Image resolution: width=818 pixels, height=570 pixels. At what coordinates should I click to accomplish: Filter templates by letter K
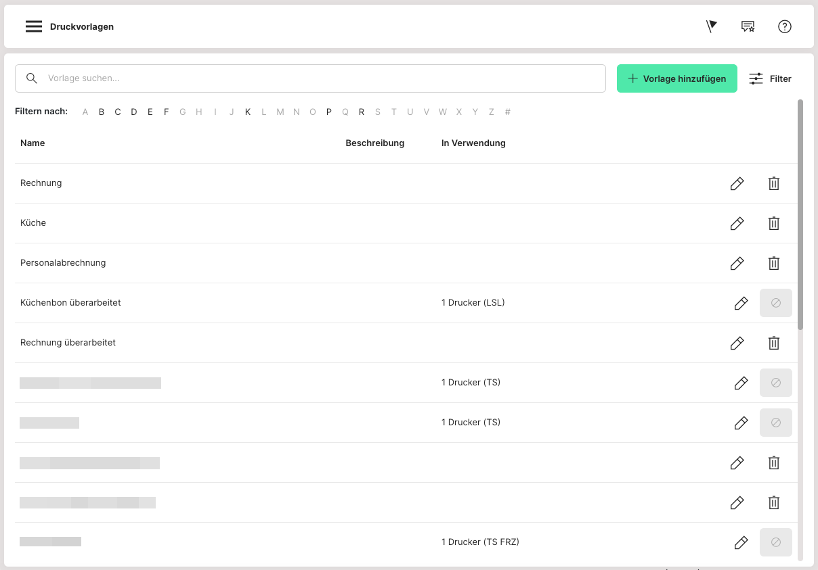pyautogui.click(x=248, y=112)
